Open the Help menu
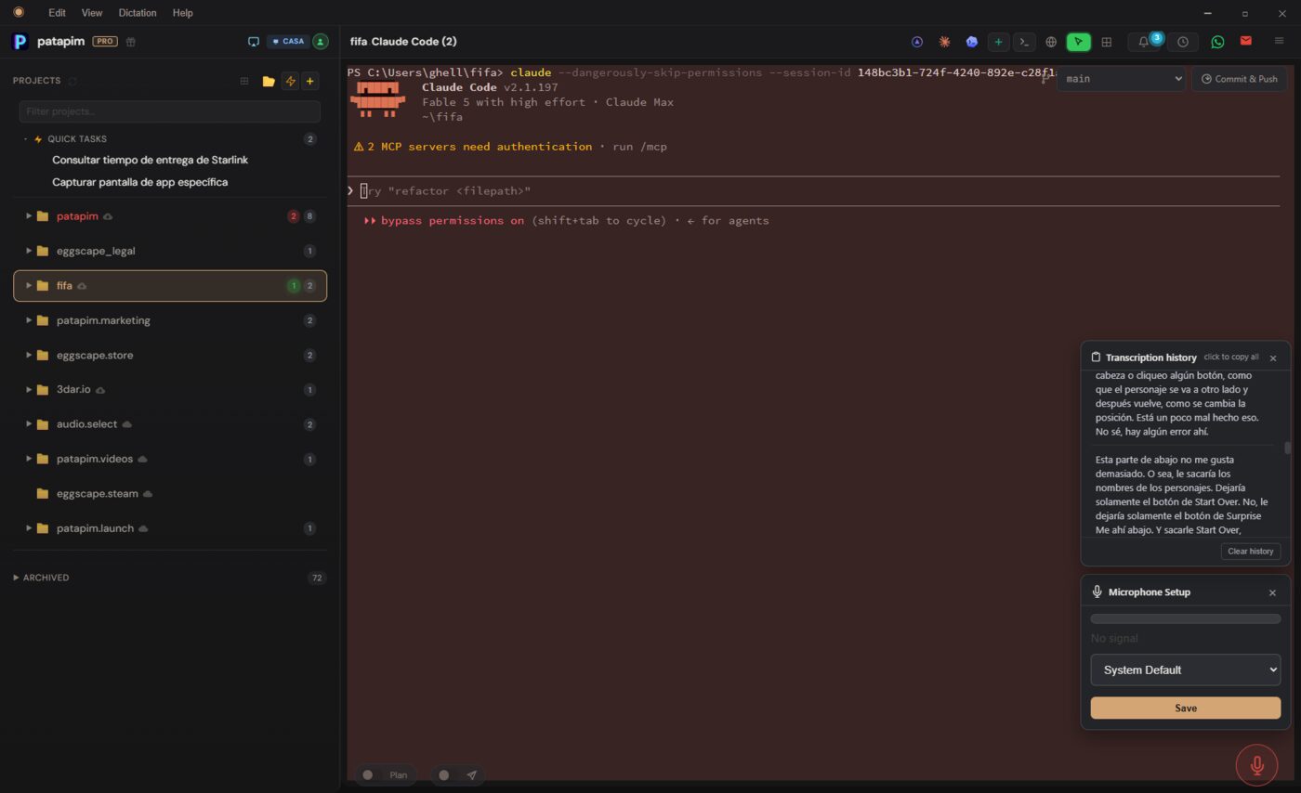This screenshot has height=793, width=1301. 183,13
